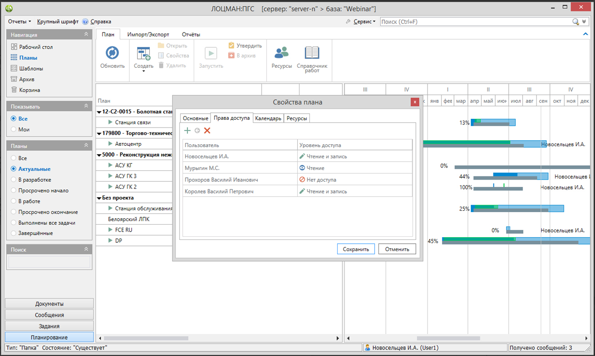Collapse the Показывать panel
This screenshot has height=356, width=595.
[86, 106]
